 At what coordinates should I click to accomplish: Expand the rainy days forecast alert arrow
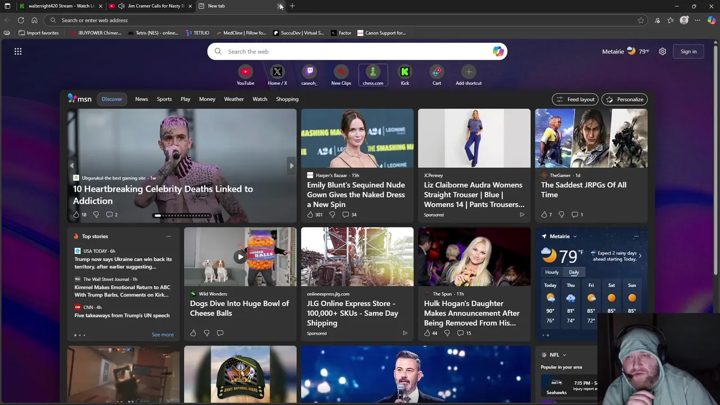(640, 256)
